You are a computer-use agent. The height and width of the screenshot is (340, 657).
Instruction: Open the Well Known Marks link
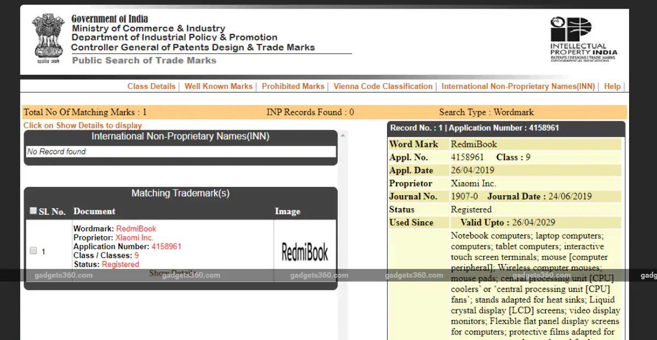[x=218, y=86]
